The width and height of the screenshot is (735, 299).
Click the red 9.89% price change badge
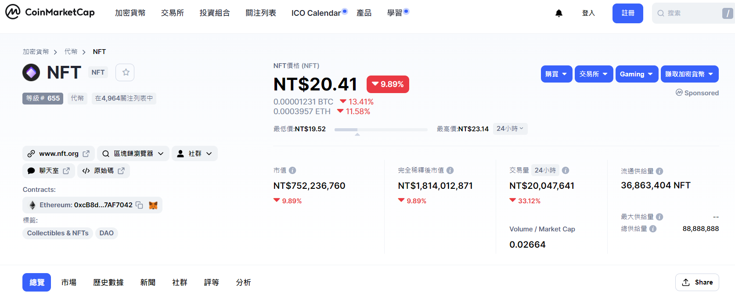click(x=388, y=84)
